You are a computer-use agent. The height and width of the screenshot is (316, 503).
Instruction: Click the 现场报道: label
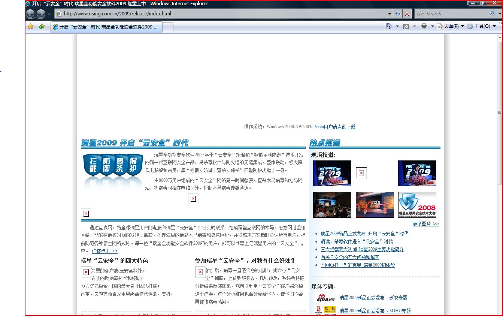[x=323, y=155]
